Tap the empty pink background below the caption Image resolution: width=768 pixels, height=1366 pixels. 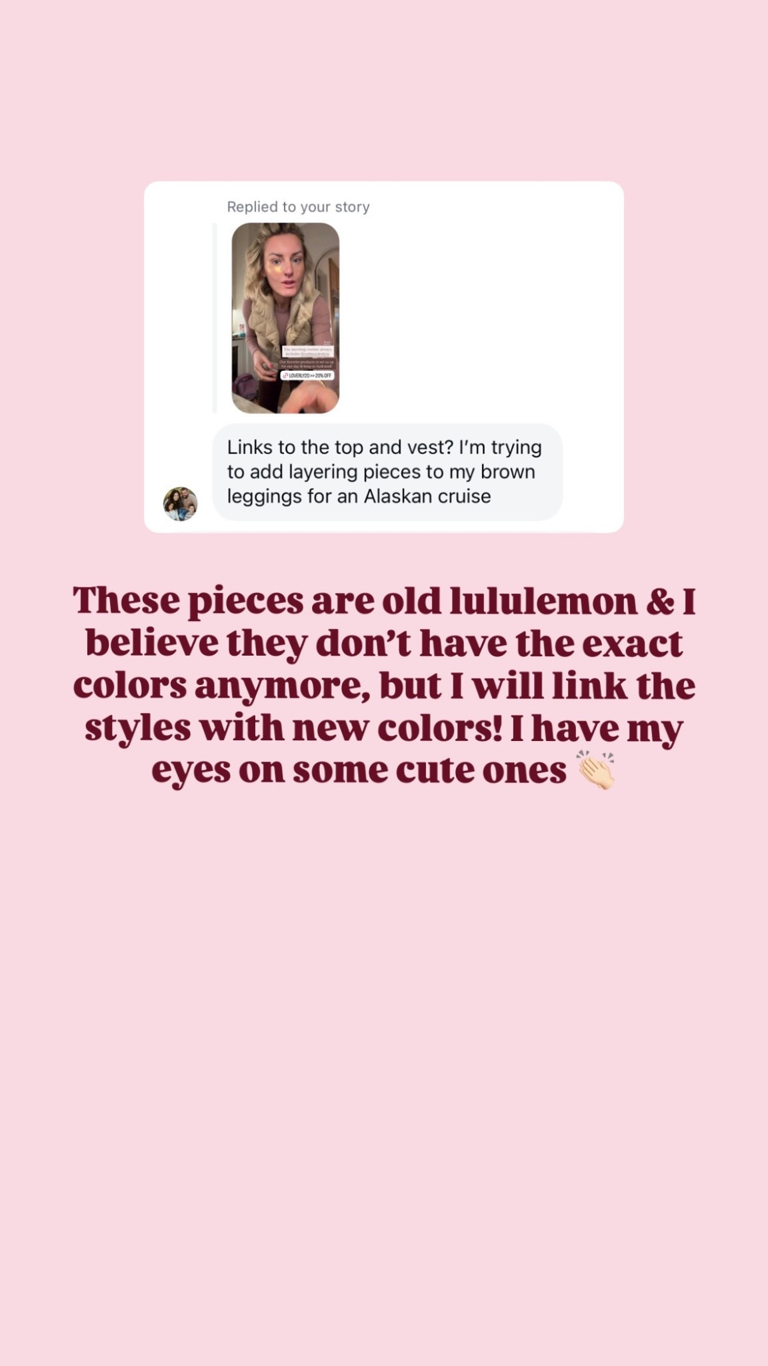[x=384, y=1067]
